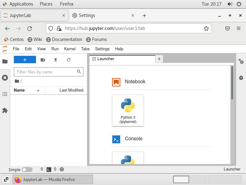Toggle Simple interface mode switch

(x=27, y=170)
